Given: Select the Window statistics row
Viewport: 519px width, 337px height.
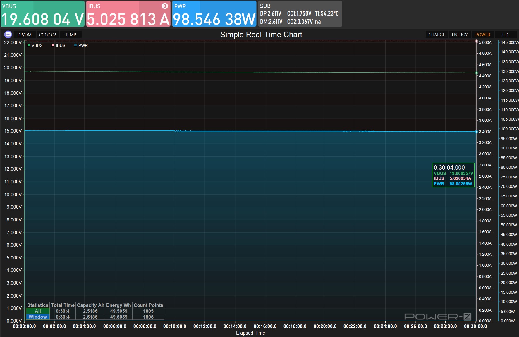Looking at the screenshot, I should 38,317.
